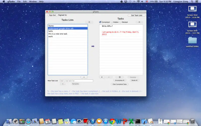Click the minus button below Tasks Lists

click(x=84, y=77)
